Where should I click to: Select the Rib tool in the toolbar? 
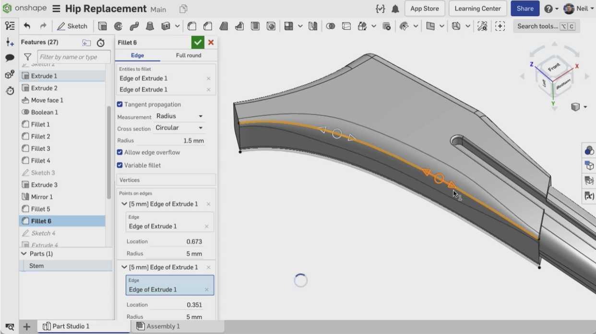239,26
